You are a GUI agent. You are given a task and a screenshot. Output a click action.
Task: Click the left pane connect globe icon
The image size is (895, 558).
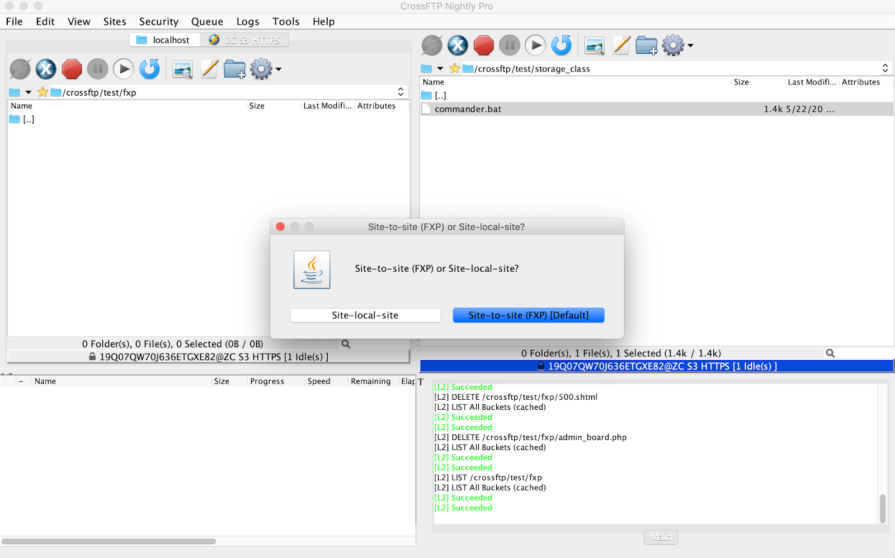[x=20, y=69]
